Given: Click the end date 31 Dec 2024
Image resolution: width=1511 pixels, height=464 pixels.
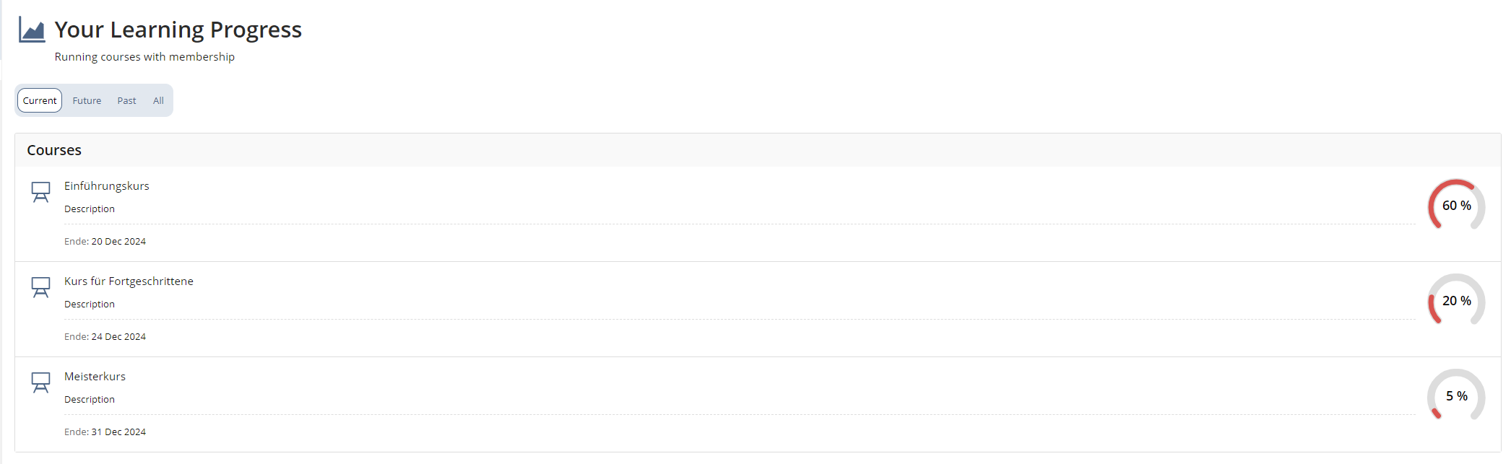Looking at the screenshot, I should pyautogui.click(x=118, y=432).
